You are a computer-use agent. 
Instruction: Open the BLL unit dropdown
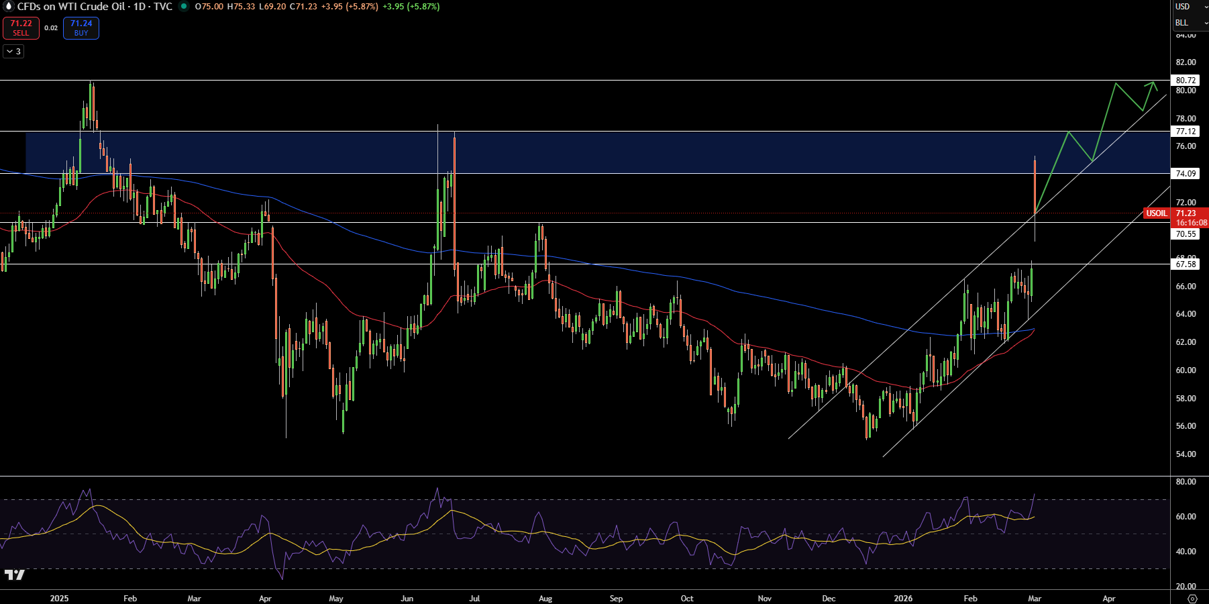click(x=1190, y=23)
